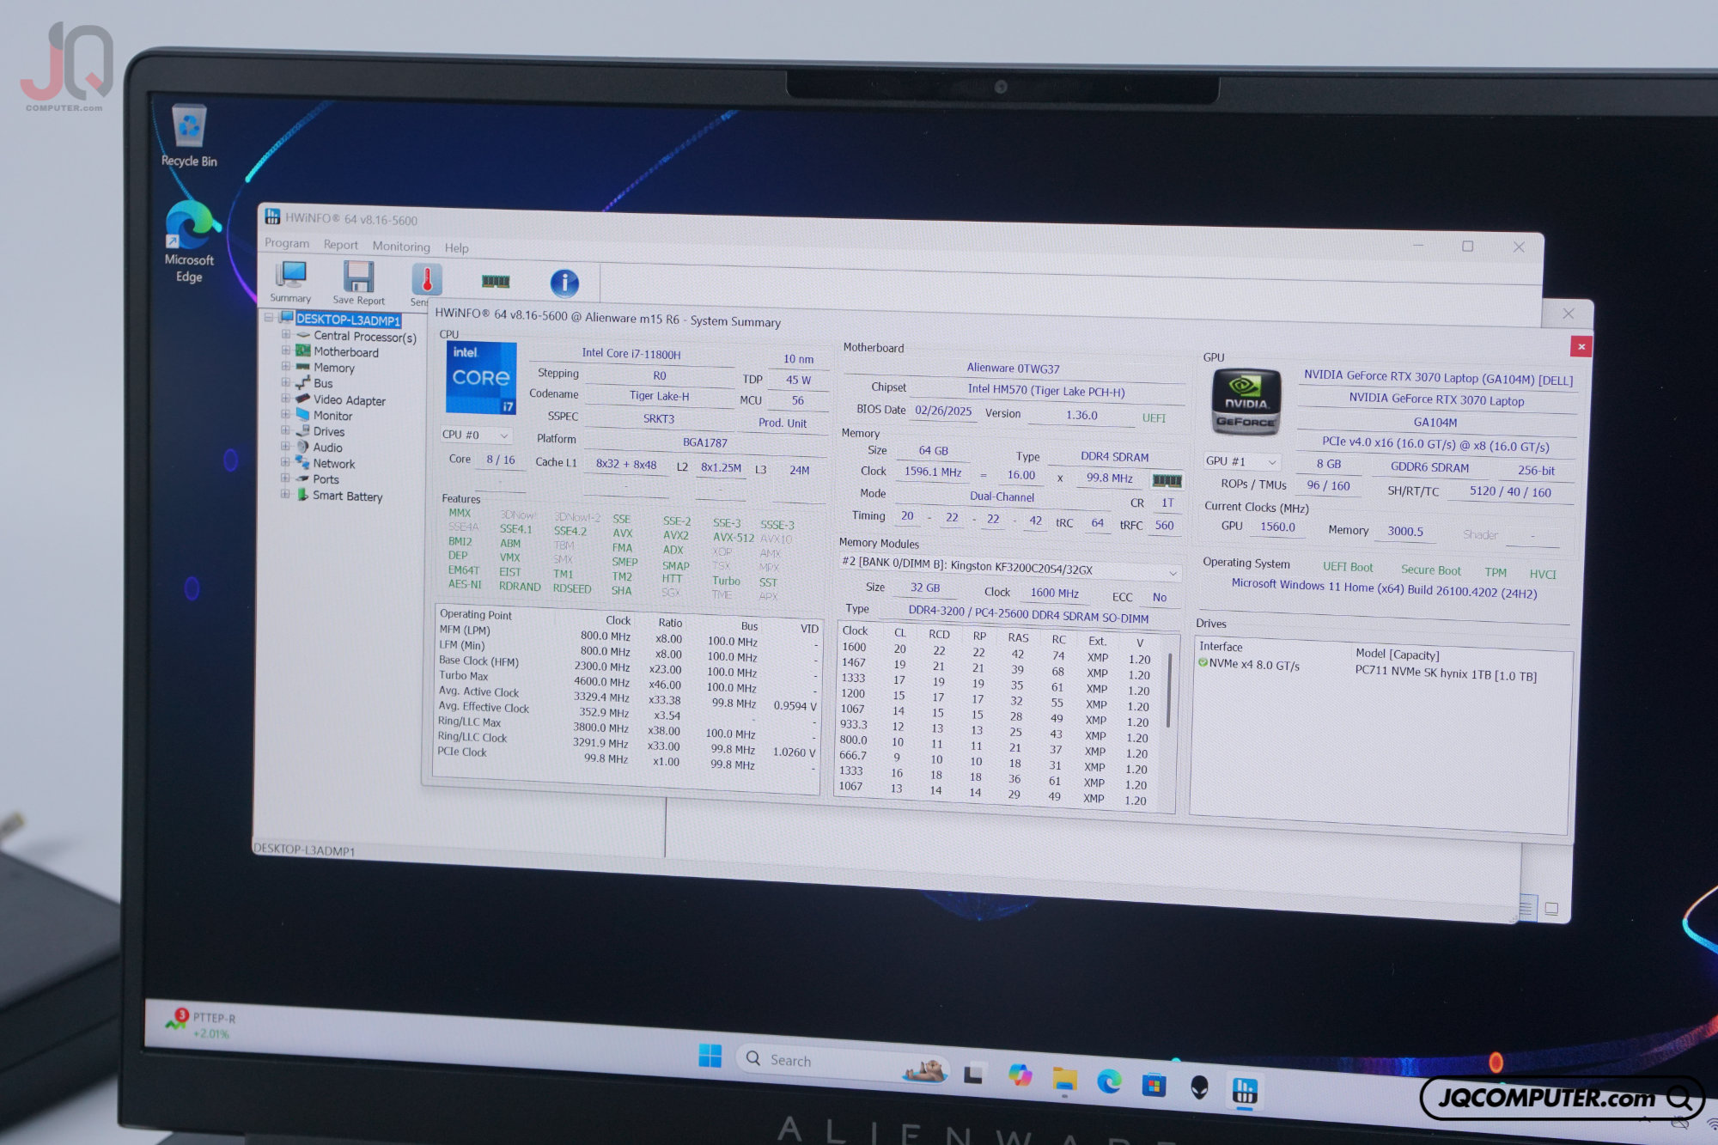Open the Report menu

(341, 245)
